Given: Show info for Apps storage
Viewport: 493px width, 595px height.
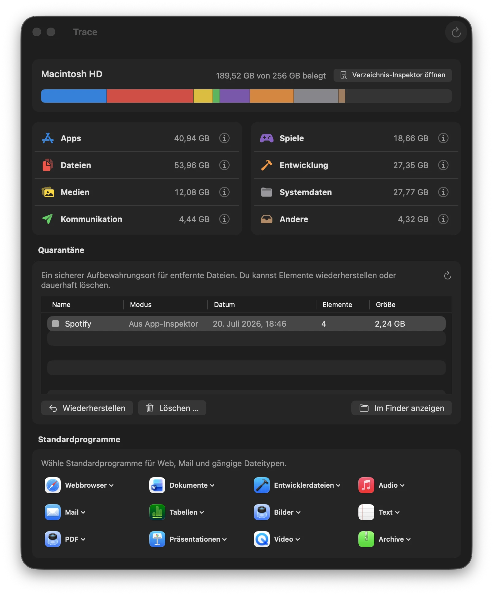Looking at the screenshot, I should [x=224, y=138].
